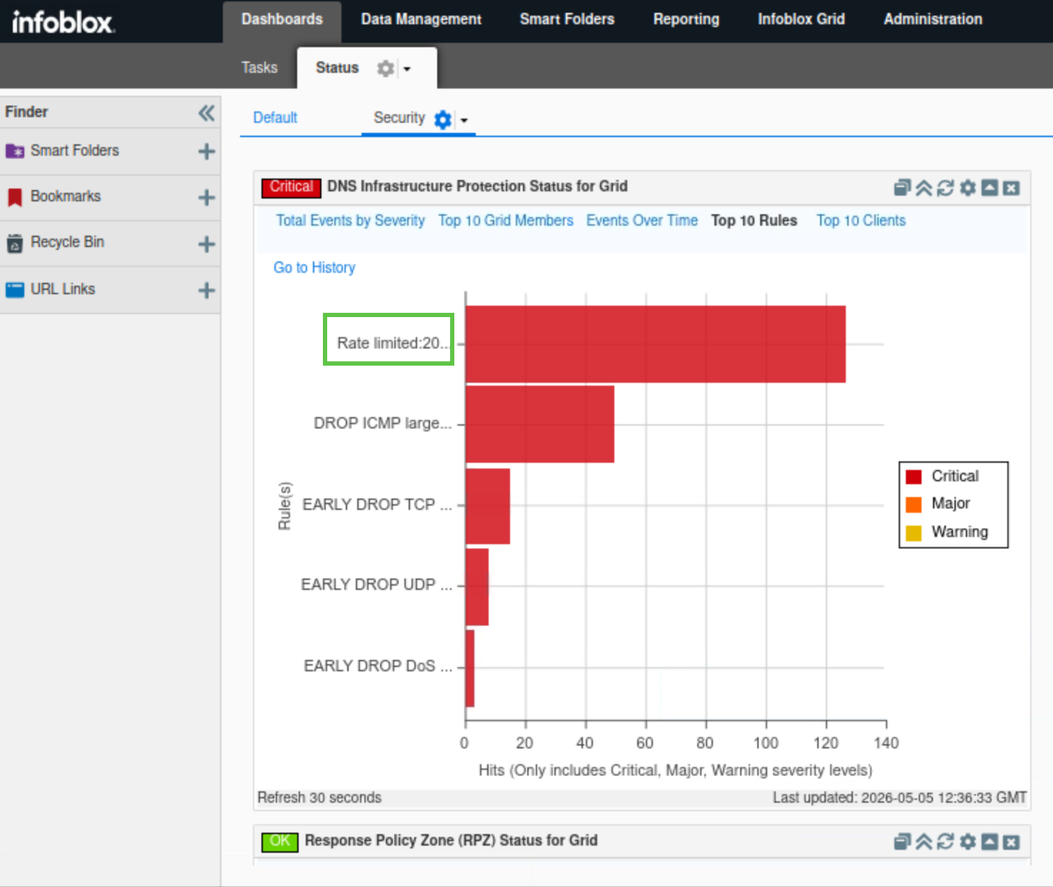This screenshot has width=1053, height=887.
Task: Close the Response Policy Zone widget
Action: coord(1011,842)
